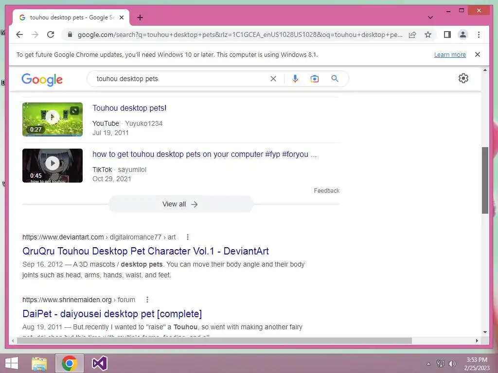The height and width of the screenshot is (373, 498).
Task: Open the Touhou desktop pets! video link
Action: (x=129, y=108)
